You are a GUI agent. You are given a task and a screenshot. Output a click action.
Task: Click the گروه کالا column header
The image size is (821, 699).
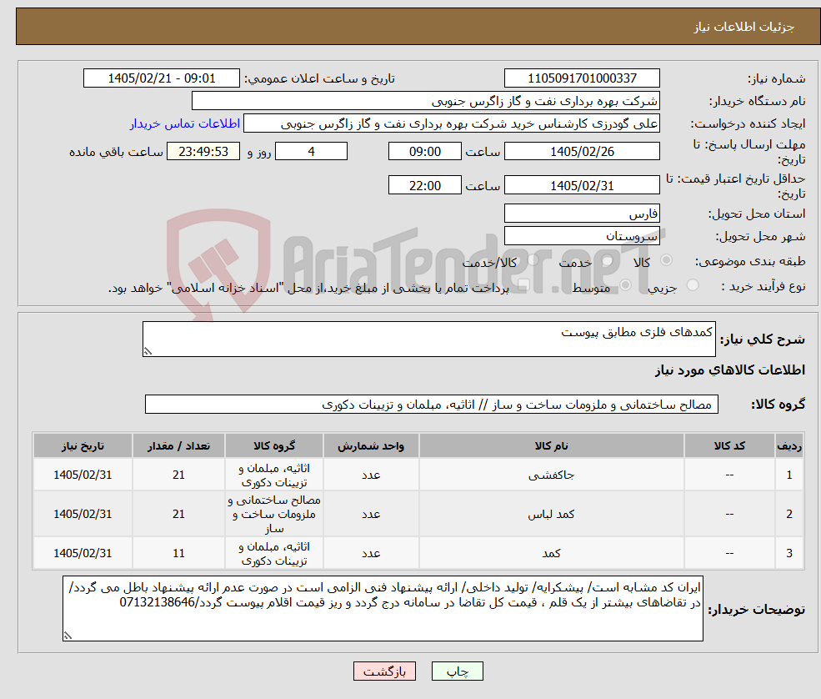point(274,446)
